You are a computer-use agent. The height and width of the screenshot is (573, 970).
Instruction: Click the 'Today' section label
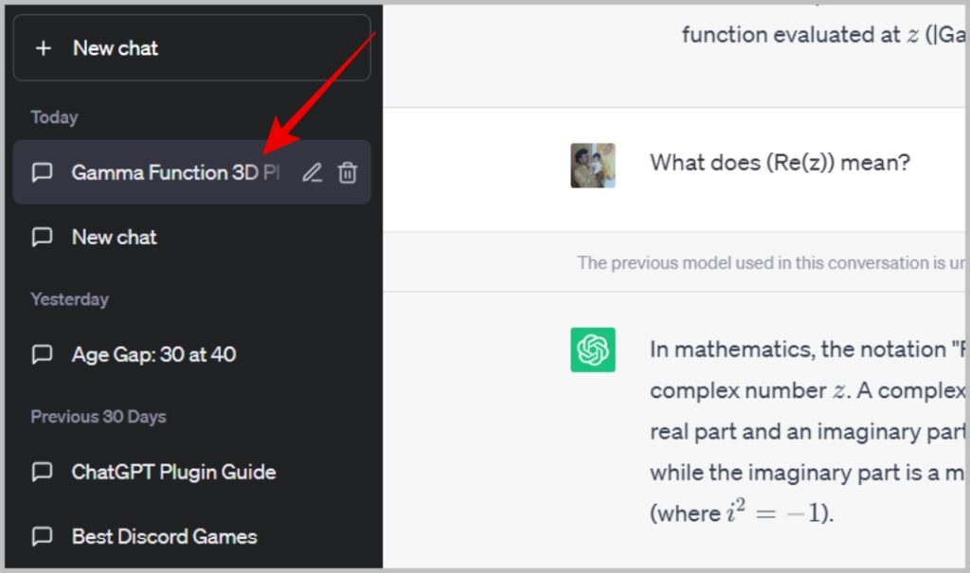click(54, 116)
